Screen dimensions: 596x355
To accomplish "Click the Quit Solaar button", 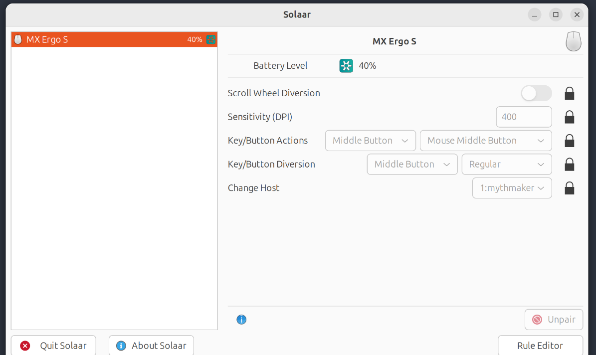I will coord(53,346).
